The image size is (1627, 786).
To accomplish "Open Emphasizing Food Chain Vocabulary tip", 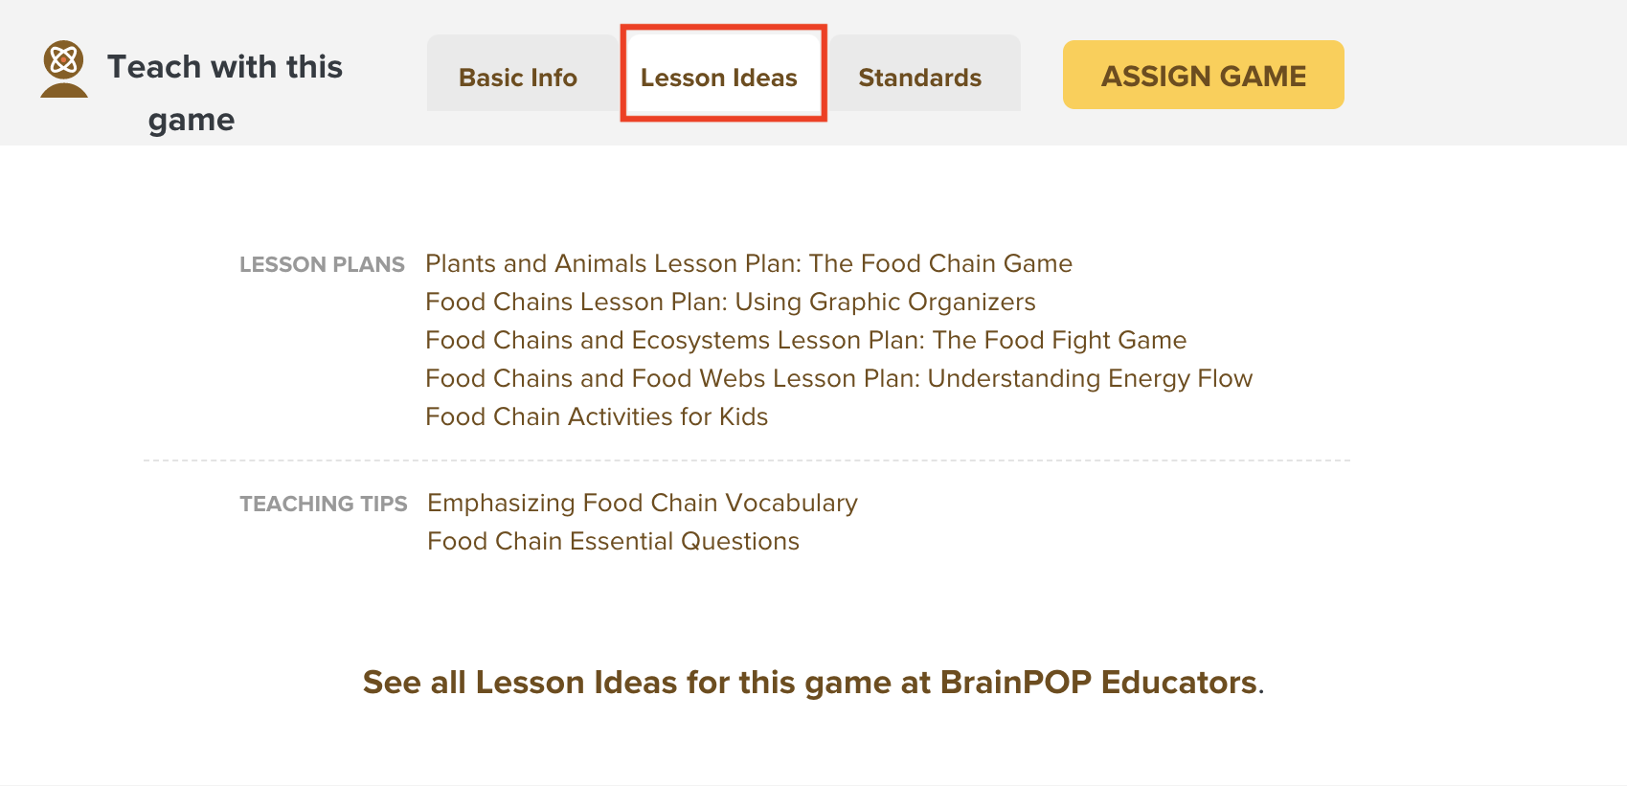I will point(643,503).
